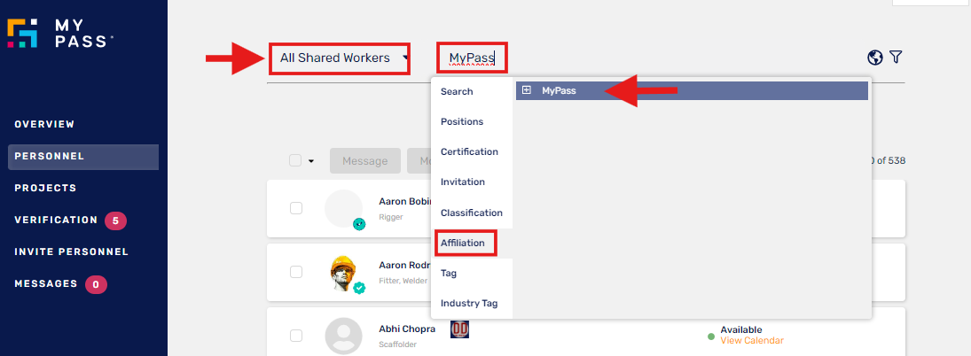Open the filter funnel icon

pos(896,58)
